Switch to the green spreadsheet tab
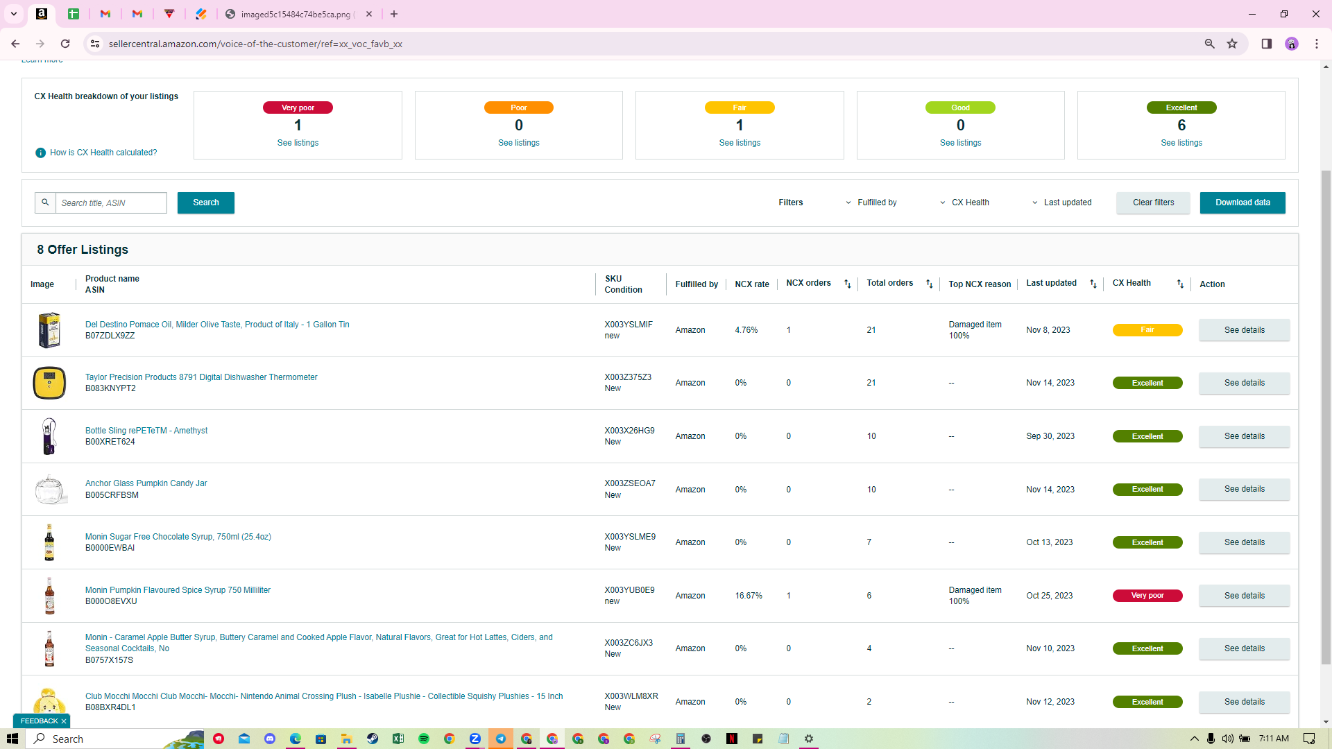This screenshot has width=1332, height=749. (x=74, y=14)
